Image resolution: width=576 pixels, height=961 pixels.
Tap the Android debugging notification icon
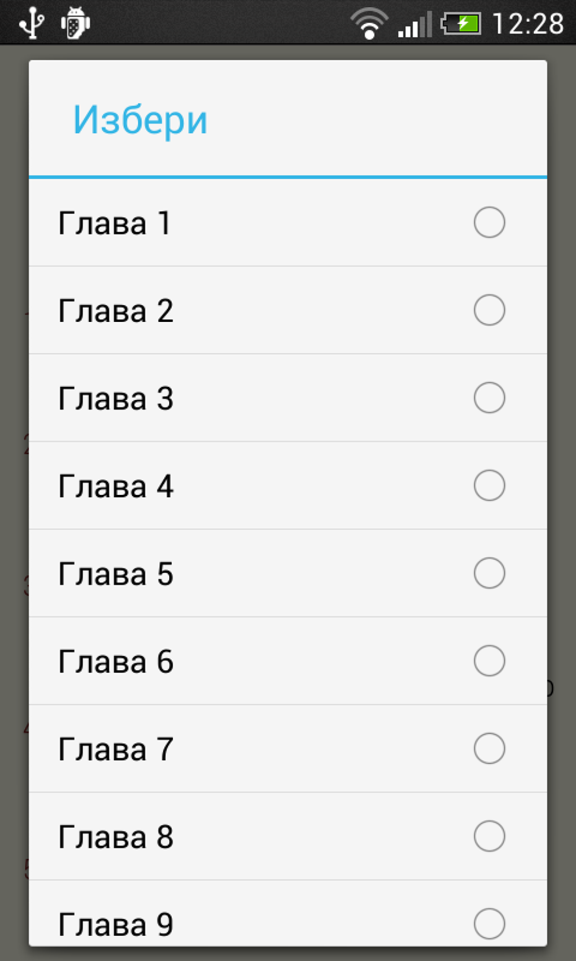[x=75, y=23]
